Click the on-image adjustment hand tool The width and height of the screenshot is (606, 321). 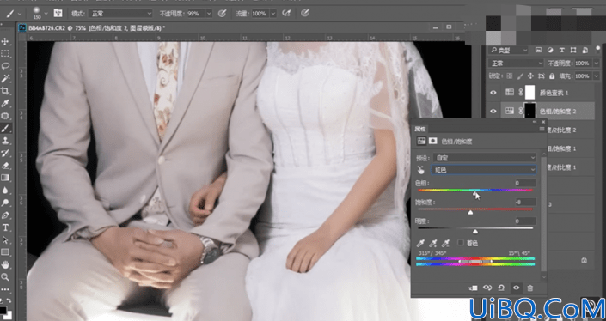(421, 170)
